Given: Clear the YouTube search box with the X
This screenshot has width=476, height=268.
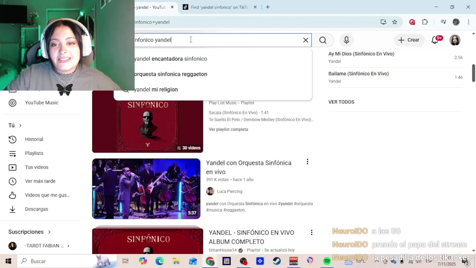Looking at the screenshot, I should point(306,40).
